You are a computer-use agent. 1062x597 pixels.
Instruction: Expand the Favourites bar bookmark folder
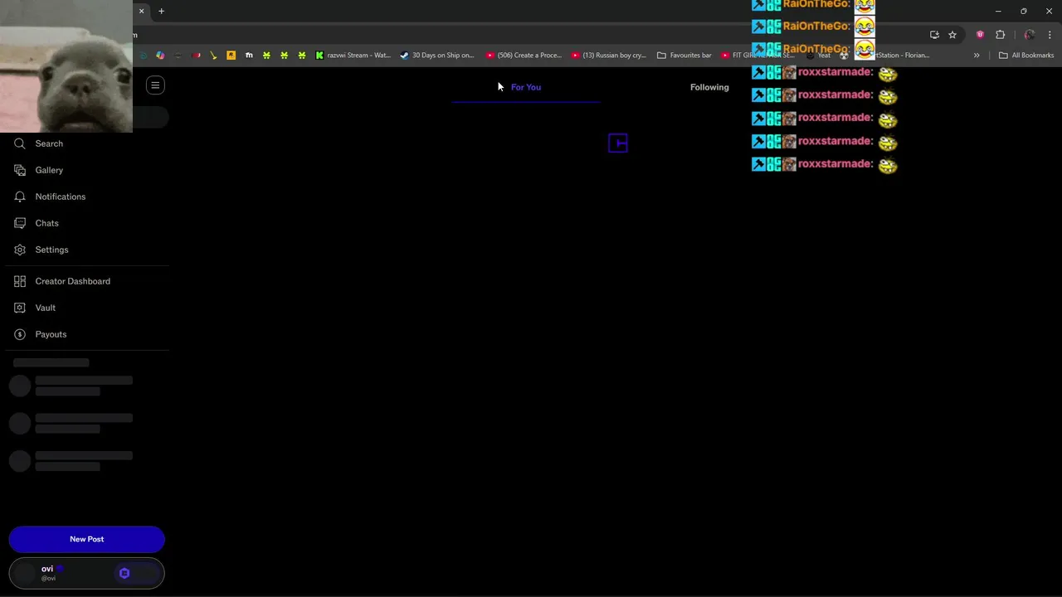pos(684,56)
